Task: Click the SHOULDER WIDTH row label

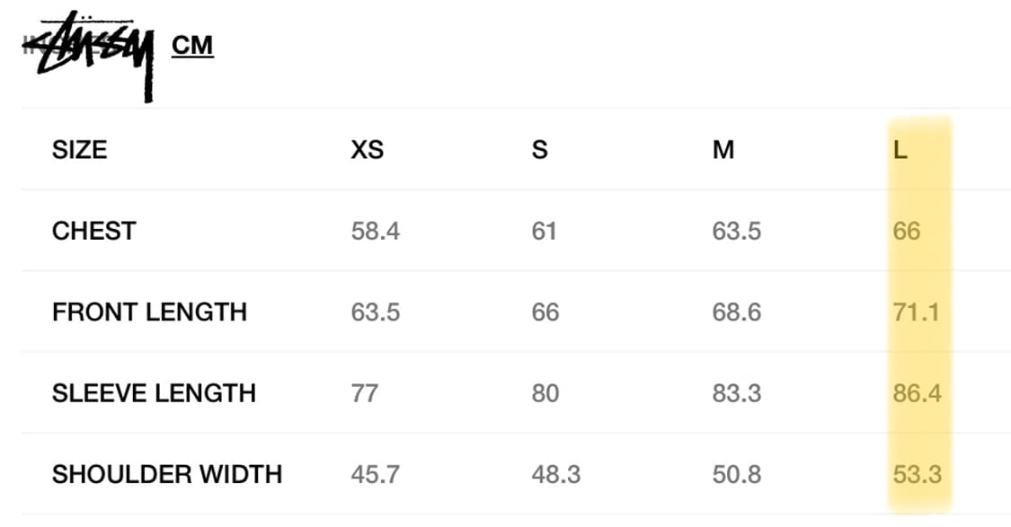Action: (x=167, y=474)
